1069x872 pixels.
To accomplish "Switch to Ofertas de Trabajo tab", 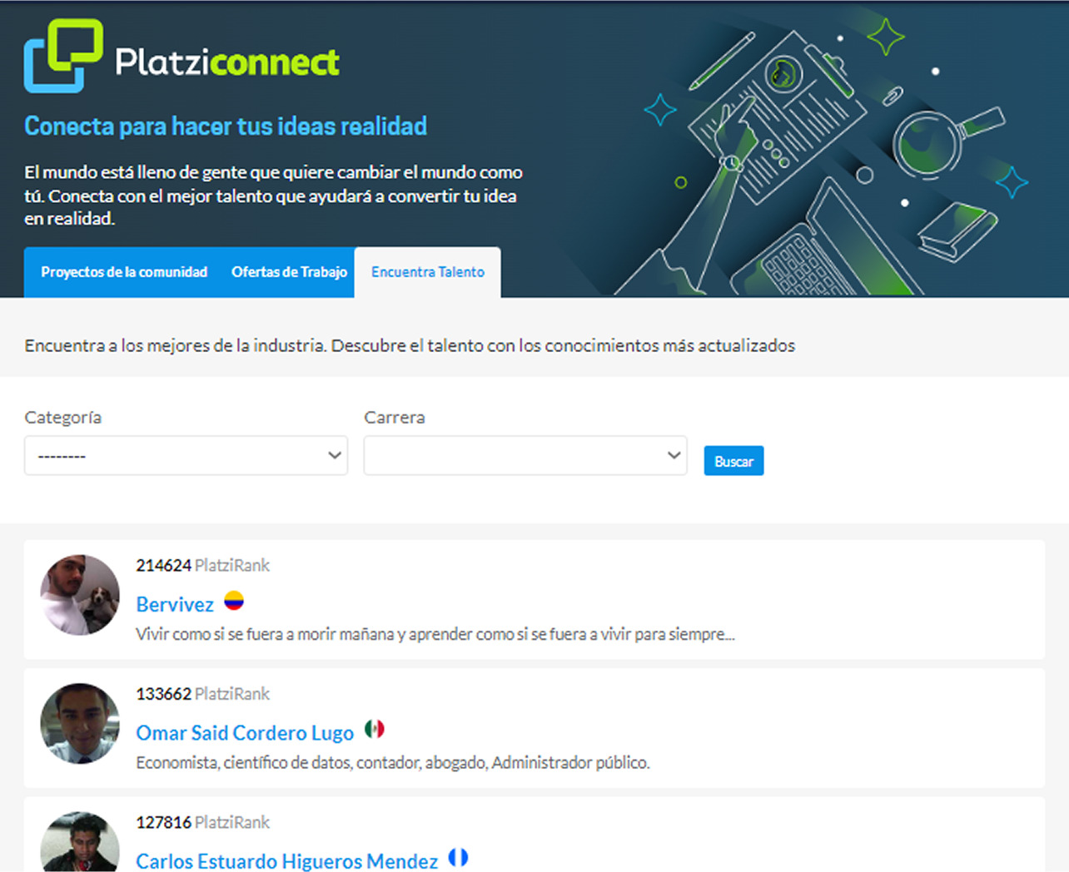I will point(289,272).
